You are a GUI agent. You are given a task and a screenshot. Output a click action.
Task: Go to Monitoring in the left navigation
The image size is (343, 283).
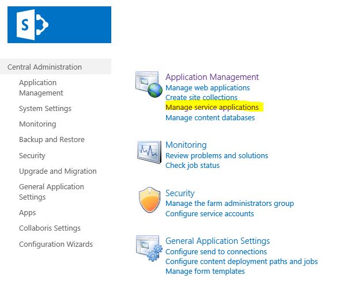coord(37,124)
